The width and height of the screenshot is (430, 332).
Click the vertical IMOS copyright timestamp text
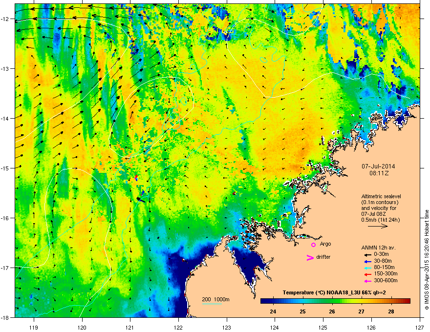[x=427, y=260]
